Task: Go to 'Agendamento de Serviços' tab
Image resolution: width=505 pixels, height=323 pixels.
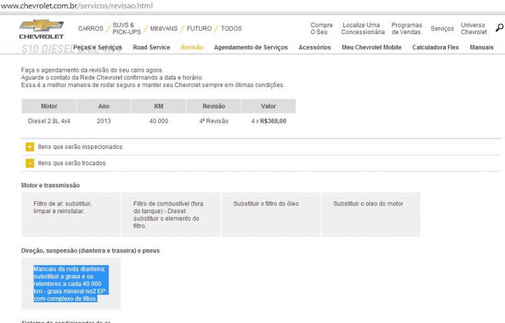Action: (251, 47)
